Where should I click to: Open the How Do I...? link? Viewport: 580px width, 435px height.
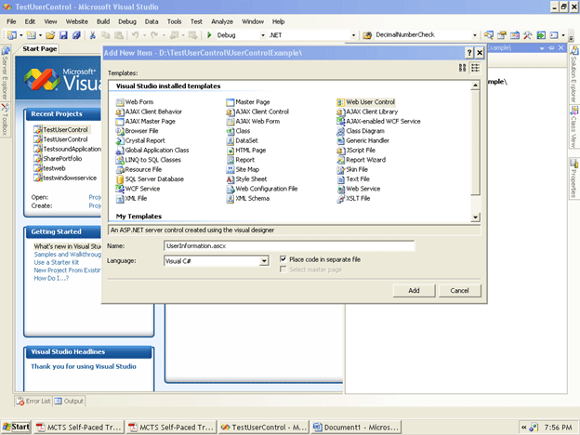pos(51,278)
